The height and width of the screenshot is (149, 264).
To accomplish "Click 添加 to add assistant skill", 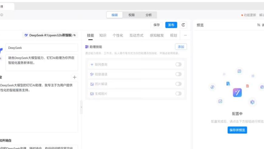I will coord(181,47).
